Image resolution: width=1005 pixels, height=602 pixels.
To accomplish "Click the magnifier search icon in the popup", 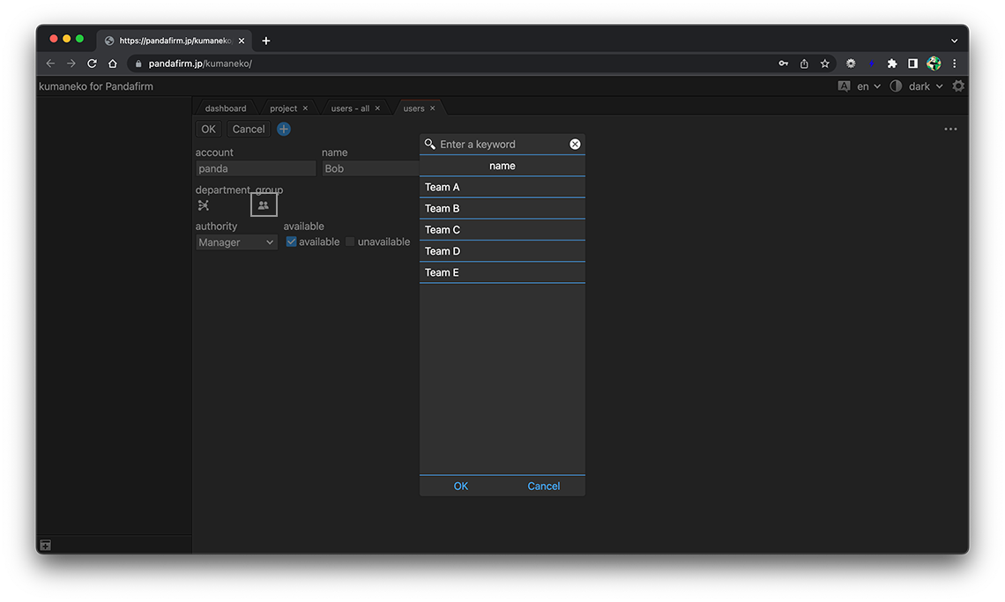I will [430, 145].
